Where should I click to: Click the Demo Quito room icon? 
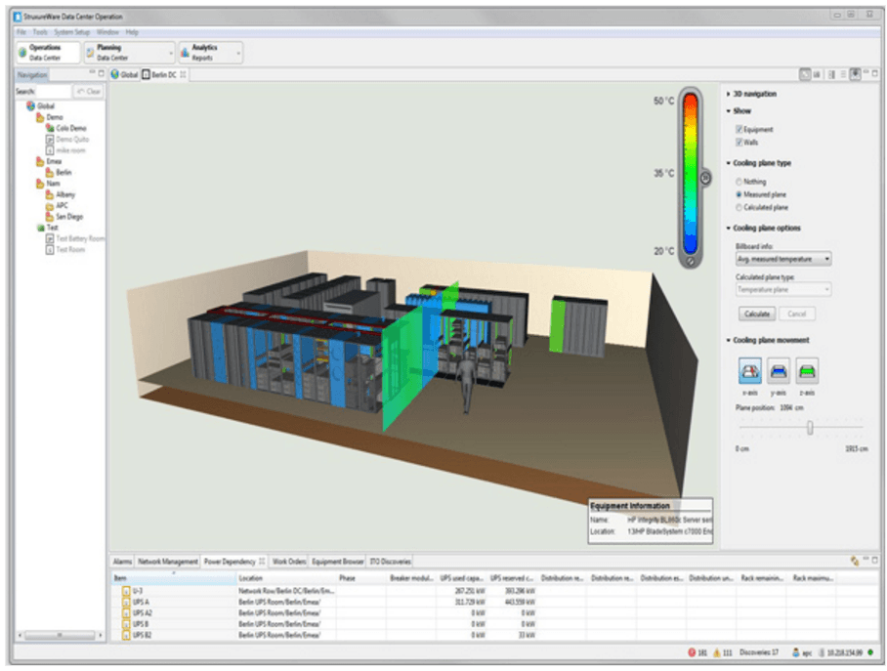[x=50, y=139]
